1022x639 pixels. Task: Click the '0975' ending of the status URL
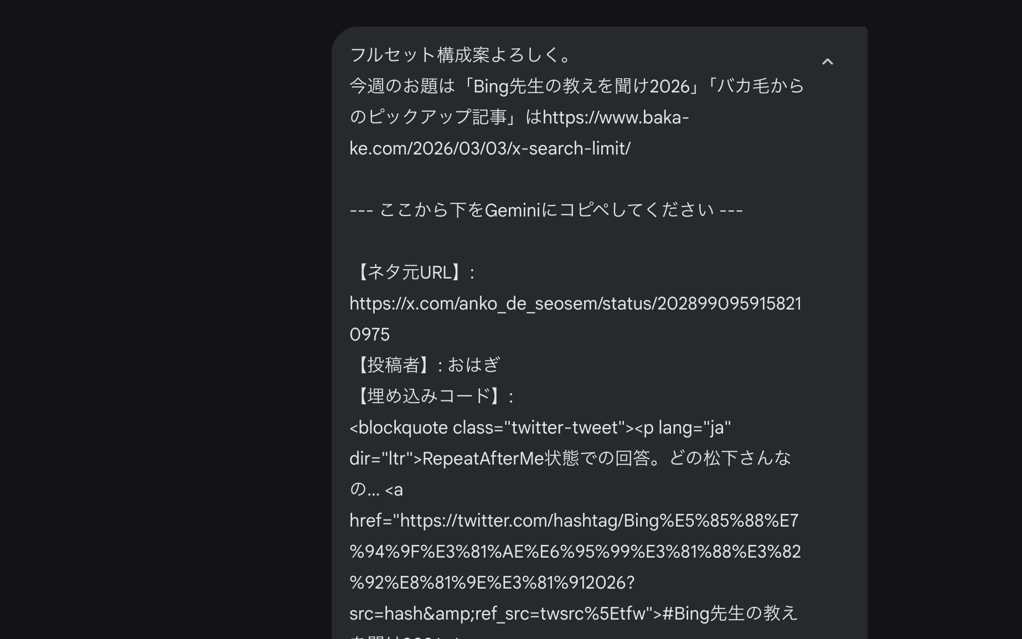tap(370, 334)
